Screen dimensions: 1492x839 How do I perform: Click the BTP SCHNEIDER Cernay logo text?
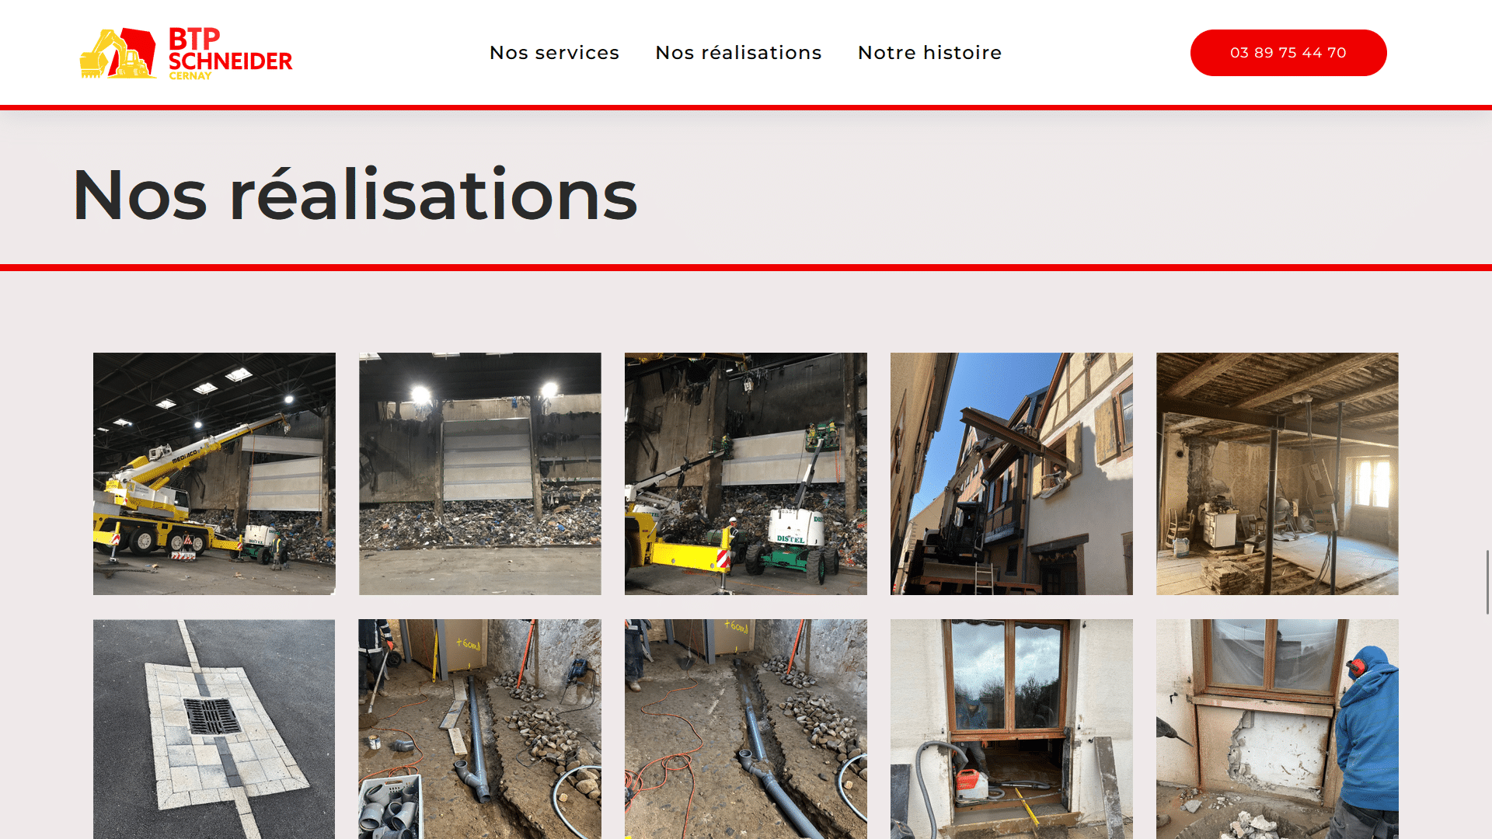(x=230, y=54)
